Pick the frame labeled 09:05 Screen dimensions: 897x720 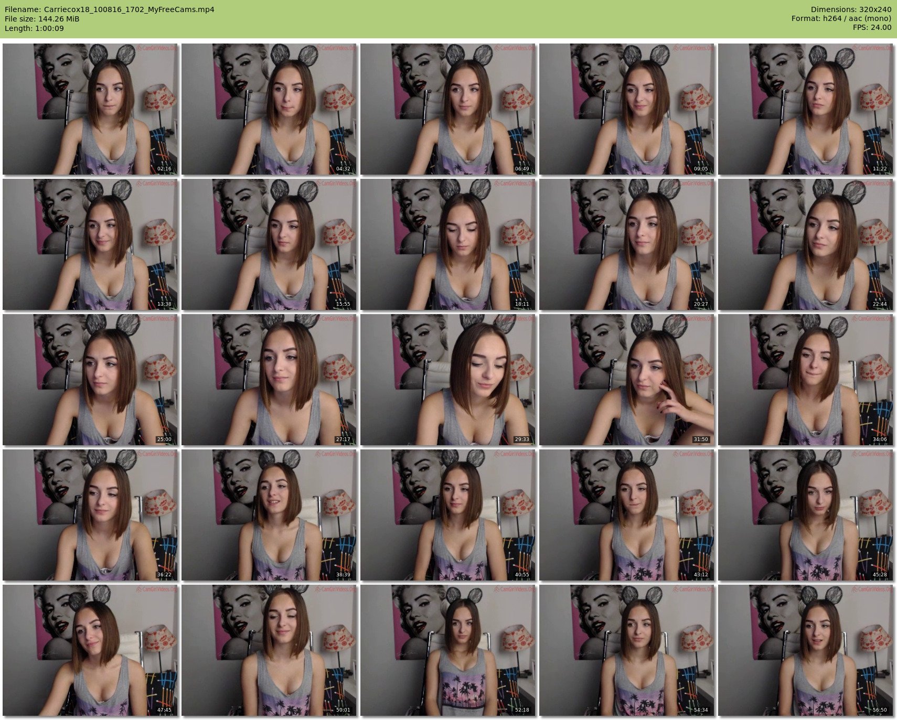coord(627,109)
